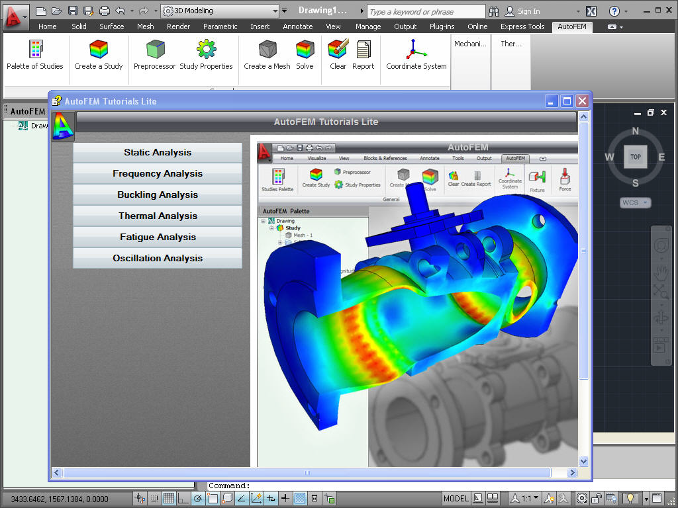Switch to the Home ribbon tab
Screen dimensions: 678x508
click(48, 26)
